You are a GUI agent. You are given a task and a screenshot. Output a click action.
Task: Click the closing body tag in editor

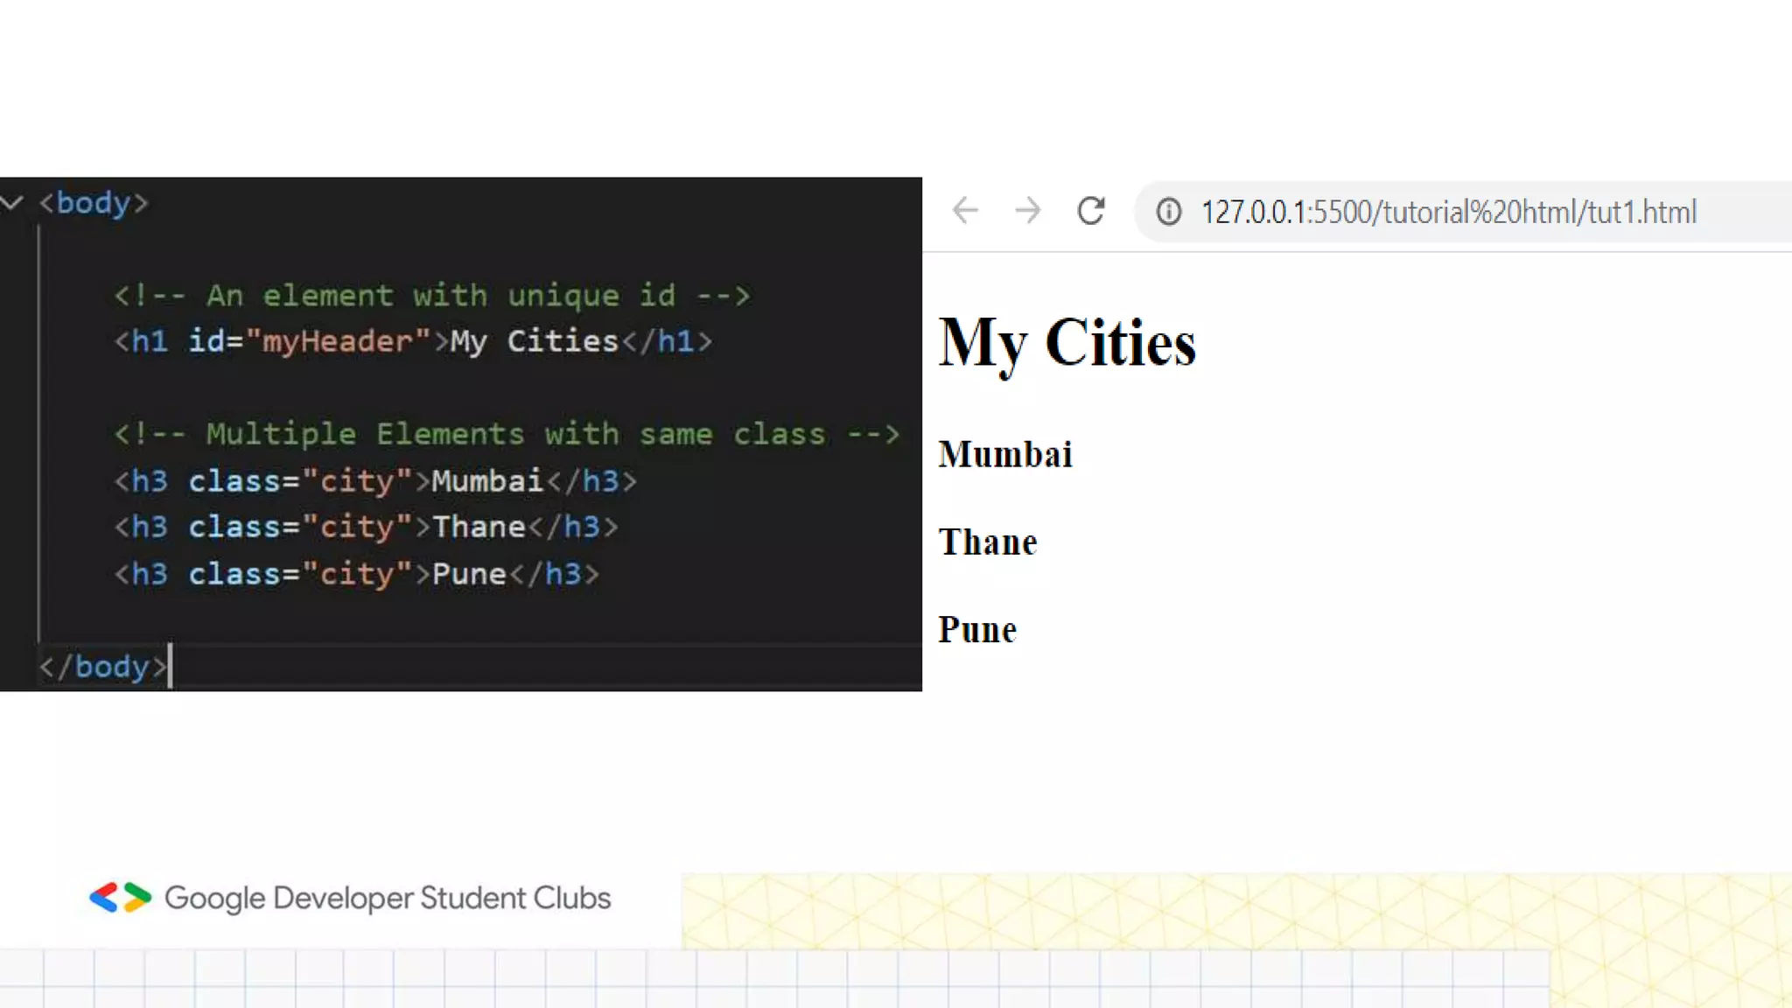pyautogui.click(x=103, y=667)
